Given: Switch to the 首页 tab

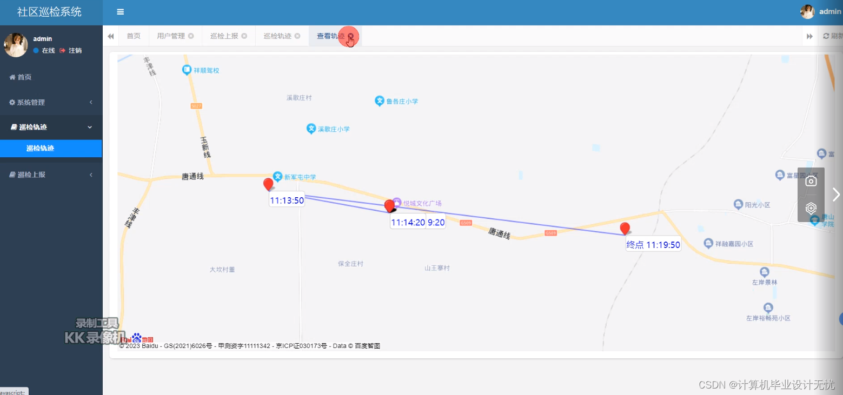Looking at the screenshot, I should coord(134,36).
